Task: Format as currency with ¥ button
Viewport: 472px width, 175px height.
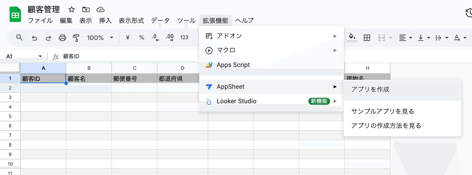Action: 128,38
